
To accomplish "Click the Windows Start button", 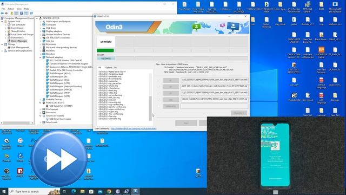I will (x=4, y=191).
